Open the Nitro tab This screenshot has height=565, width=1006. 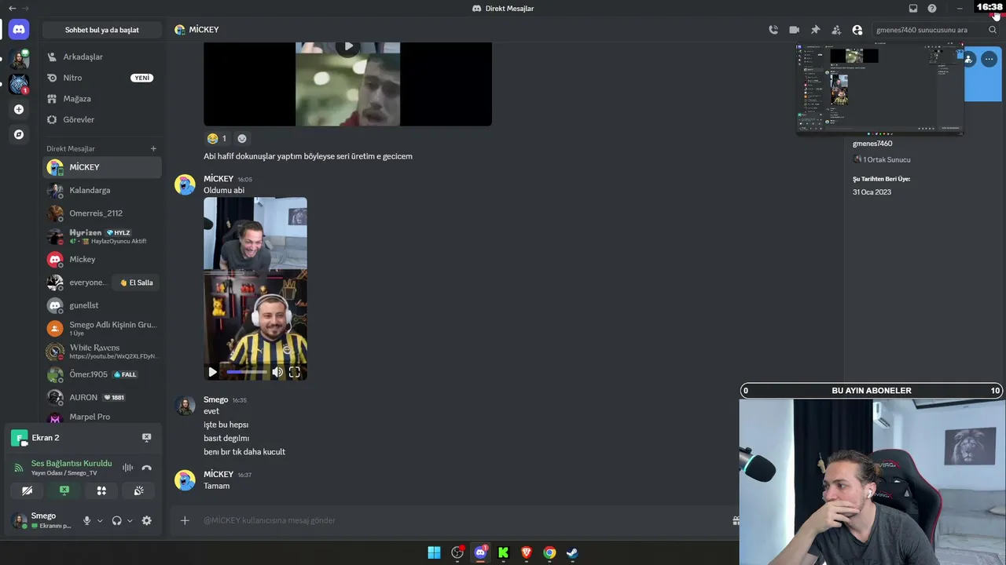[x=102, y=78]
